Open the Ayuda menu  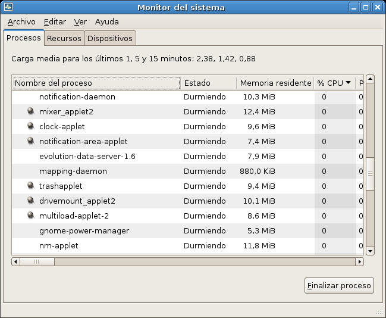tap(106, 22)
